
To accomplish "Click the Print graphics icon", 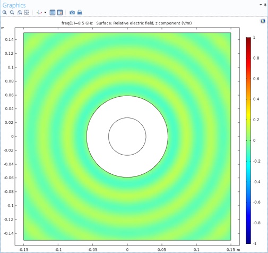I will [x=80, y=12].
